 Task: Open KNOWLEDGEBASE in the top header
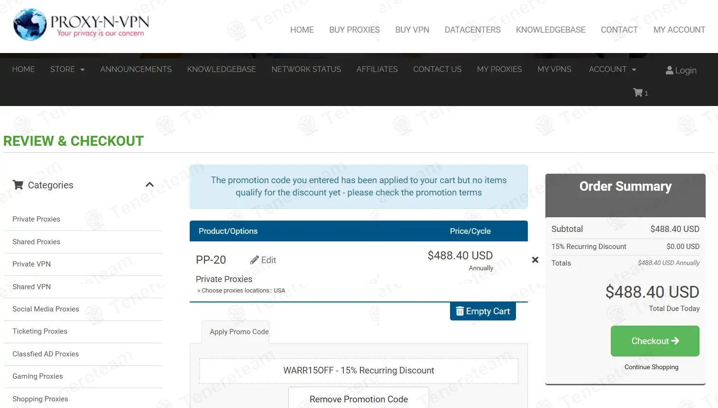(551, 30)
